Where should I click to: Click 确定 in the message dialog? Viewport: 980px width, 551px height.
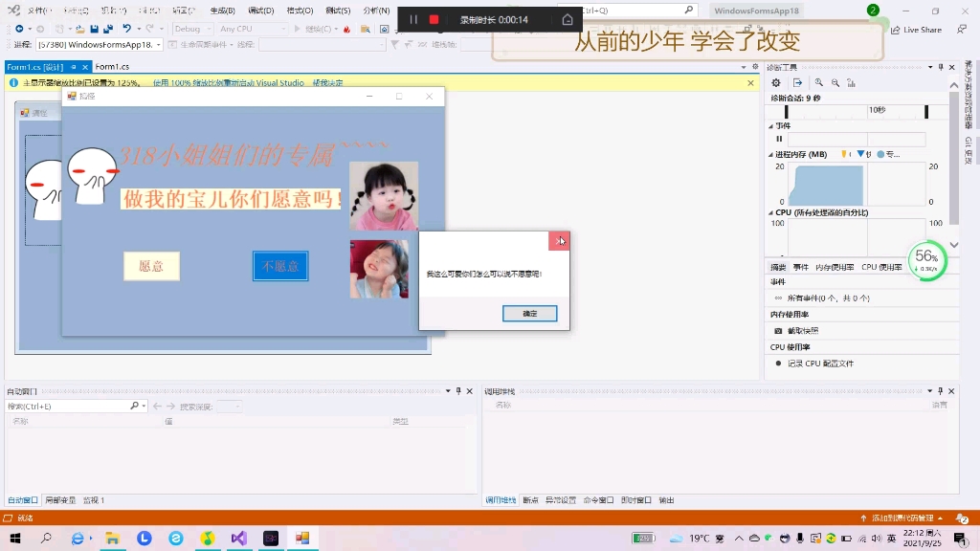pos(529,313)
